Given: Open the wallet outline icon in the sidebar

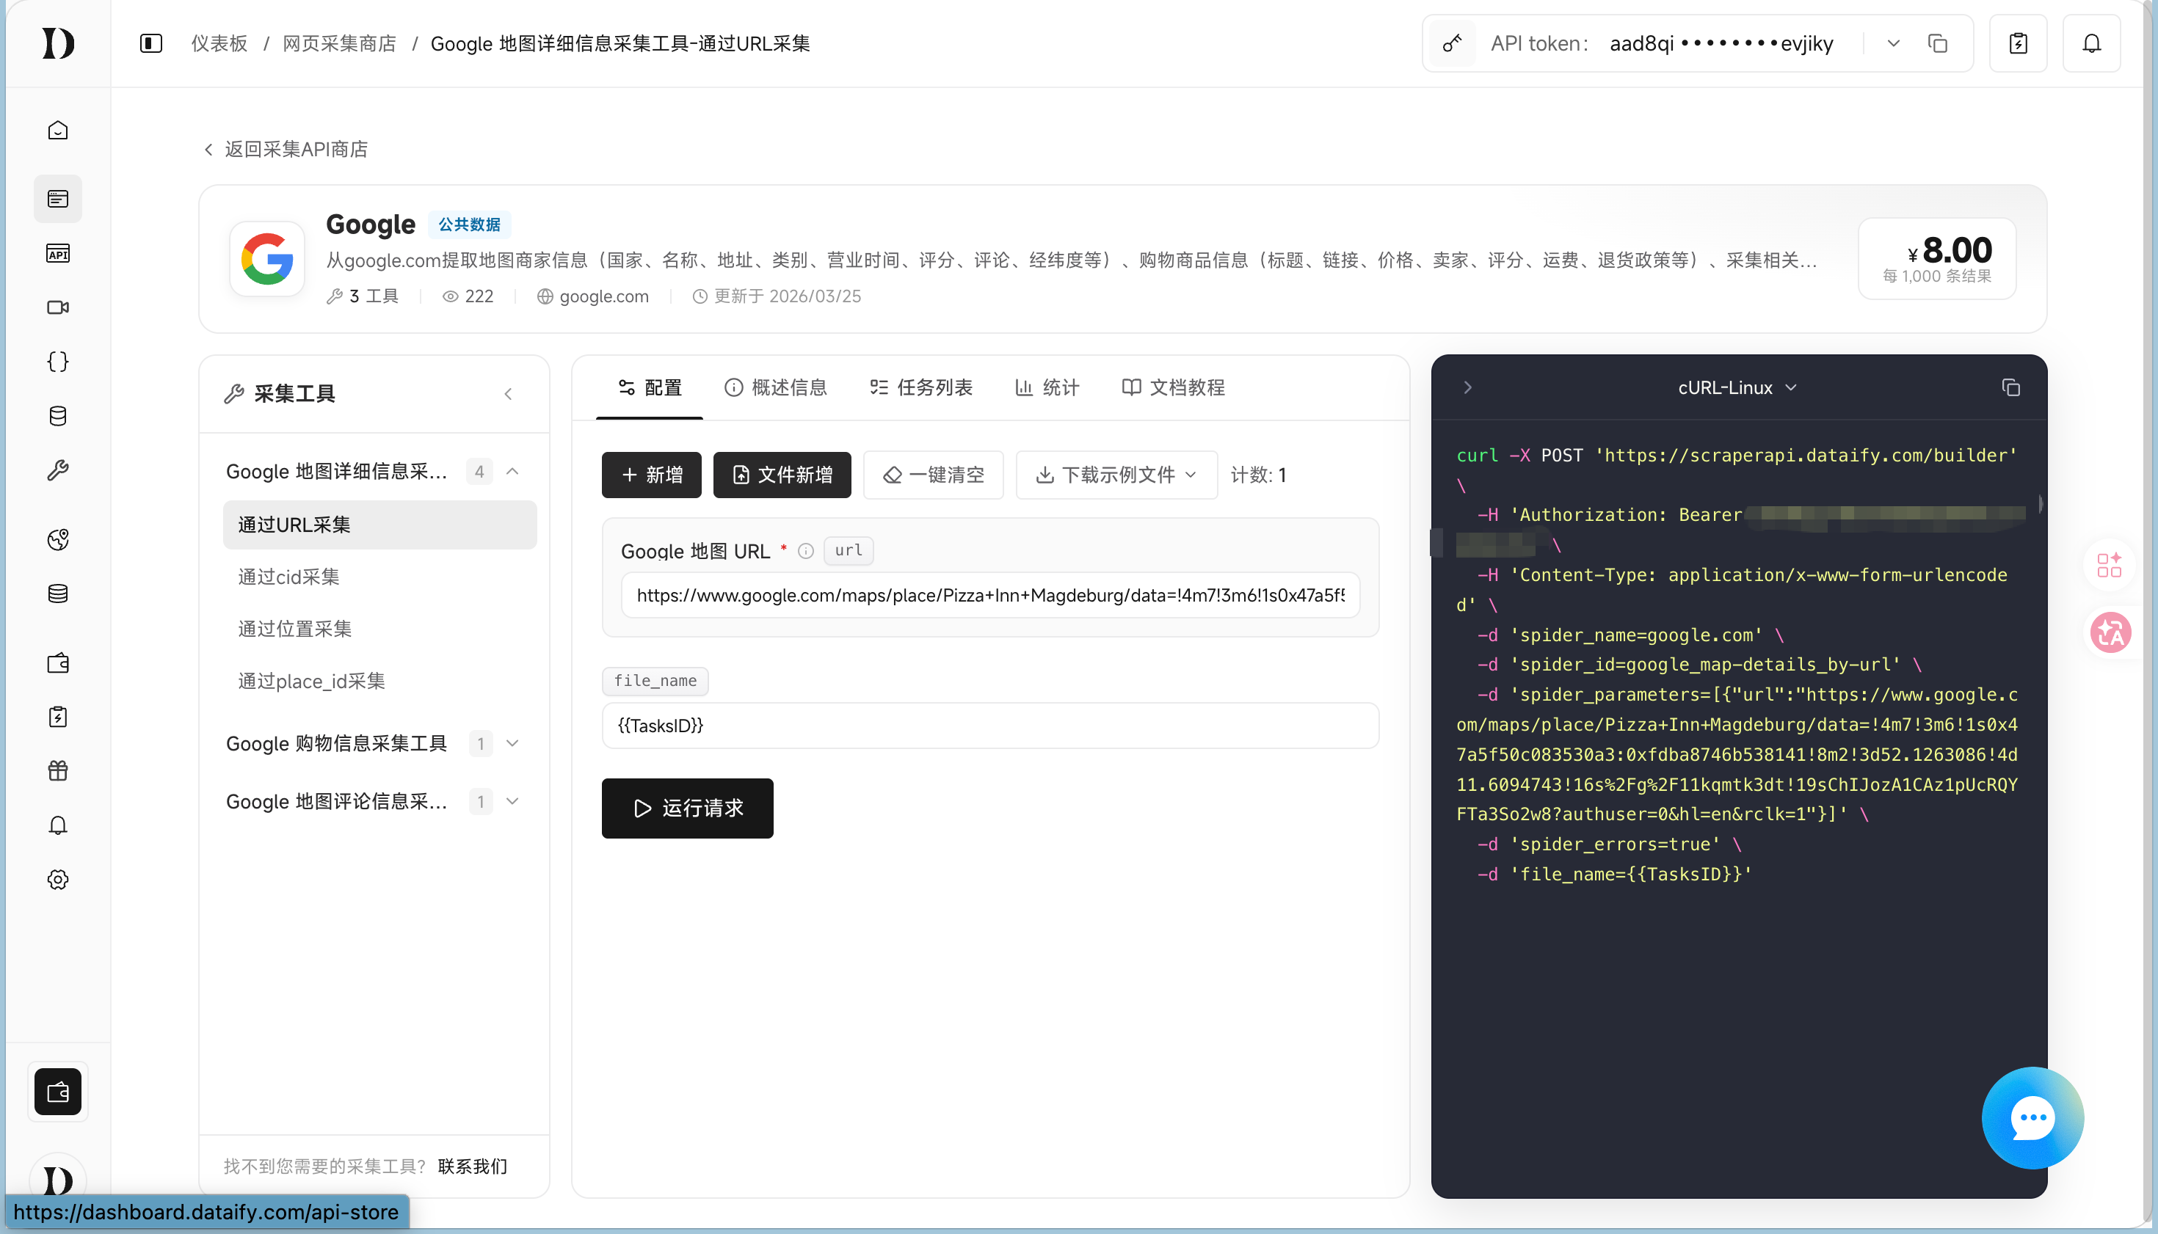Looking at the screenshot, I should (58, 662).
